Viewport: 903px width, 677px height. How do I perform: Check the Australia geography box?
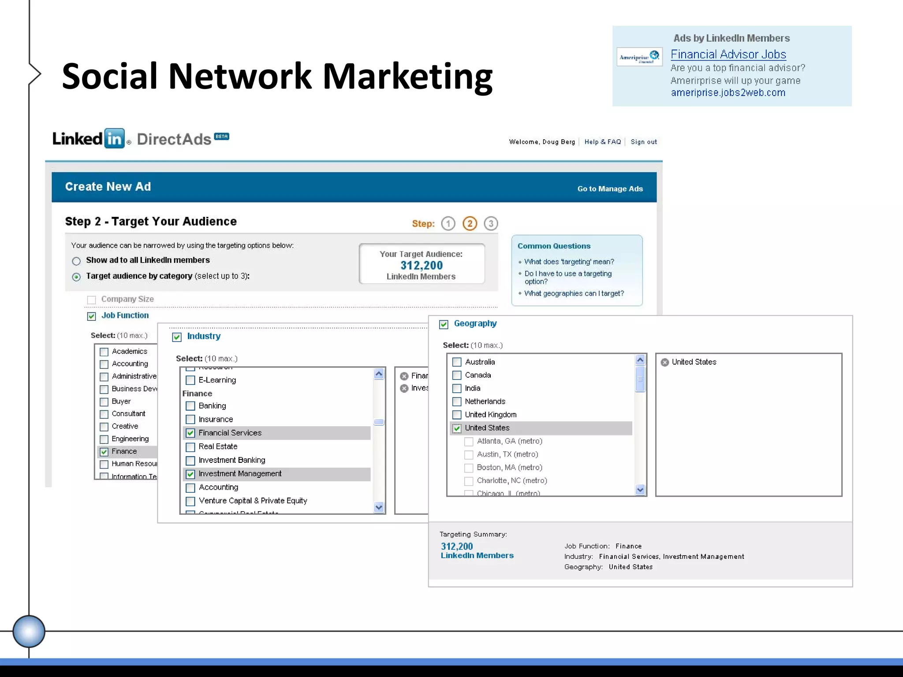(x=457, y=362)
